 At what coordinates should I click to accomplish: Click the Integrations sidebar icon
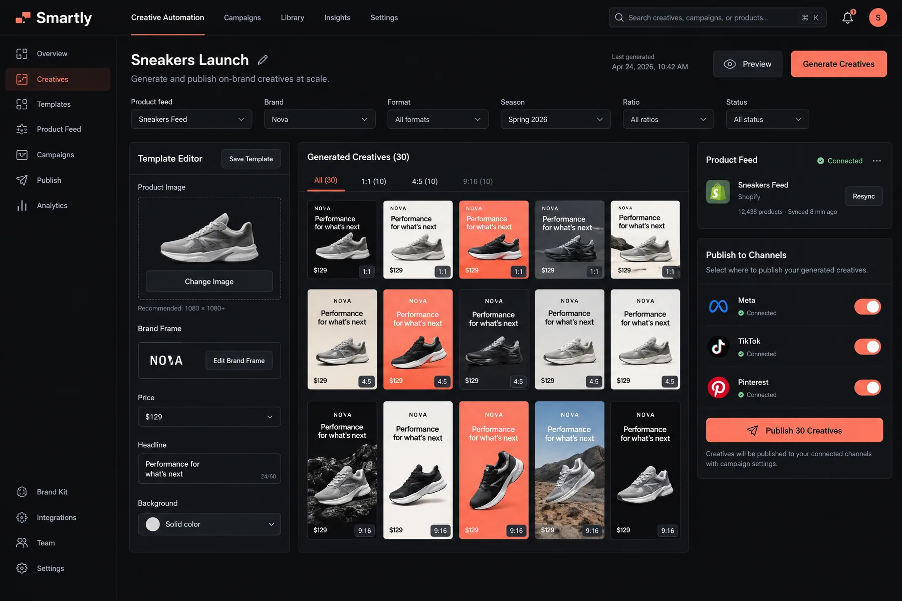pyautogui.click(x=22, y=517)
